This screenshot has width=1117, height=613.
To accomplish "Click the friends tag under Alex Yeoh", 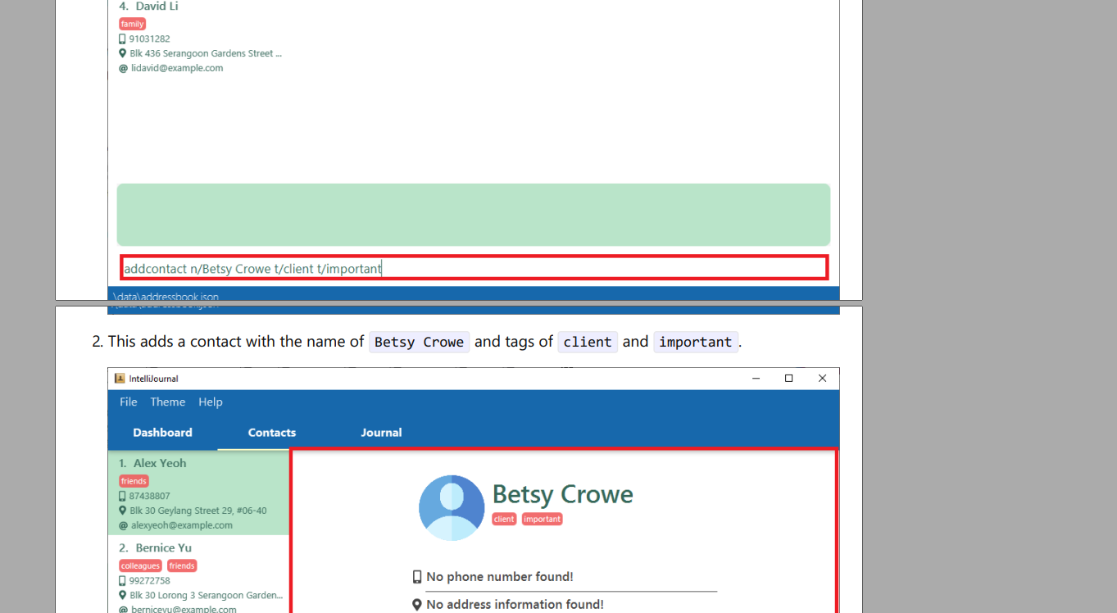I will pos(134,481).
